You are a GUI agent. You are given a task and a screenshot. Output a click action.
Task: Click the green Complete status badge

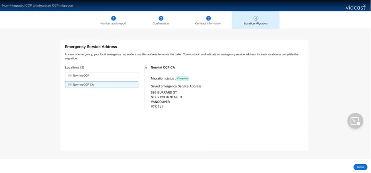coord(182,78)
